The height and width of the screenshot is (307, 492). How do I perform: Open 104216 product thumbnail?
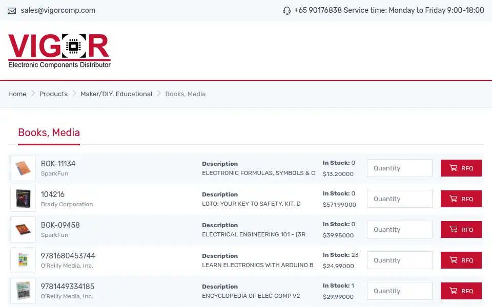(x=23, y=199)
